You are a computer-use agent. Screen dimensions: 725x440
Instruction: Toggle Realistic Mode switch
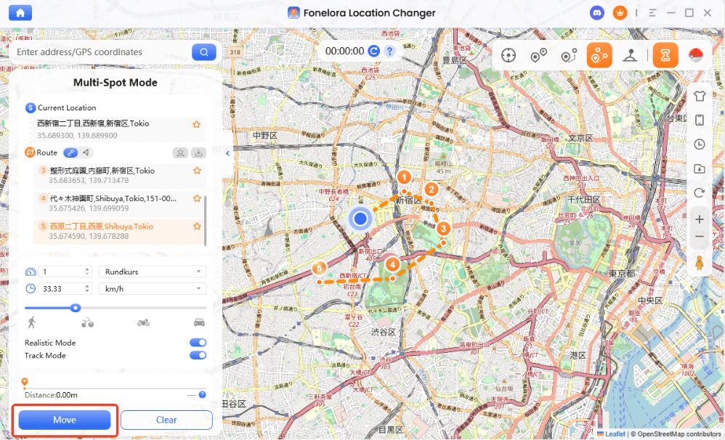pos(198,343)
